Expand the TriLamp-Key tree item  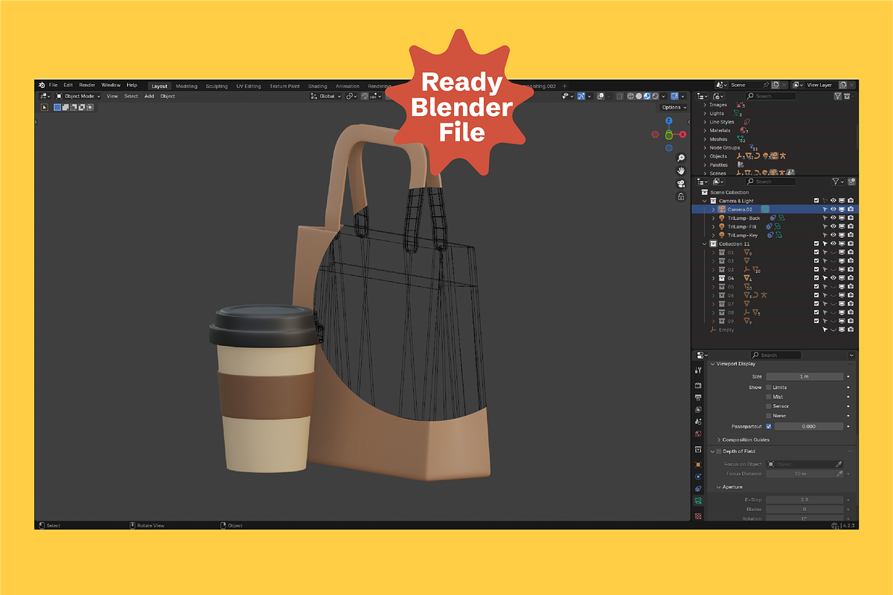click(x=714, y=235)
